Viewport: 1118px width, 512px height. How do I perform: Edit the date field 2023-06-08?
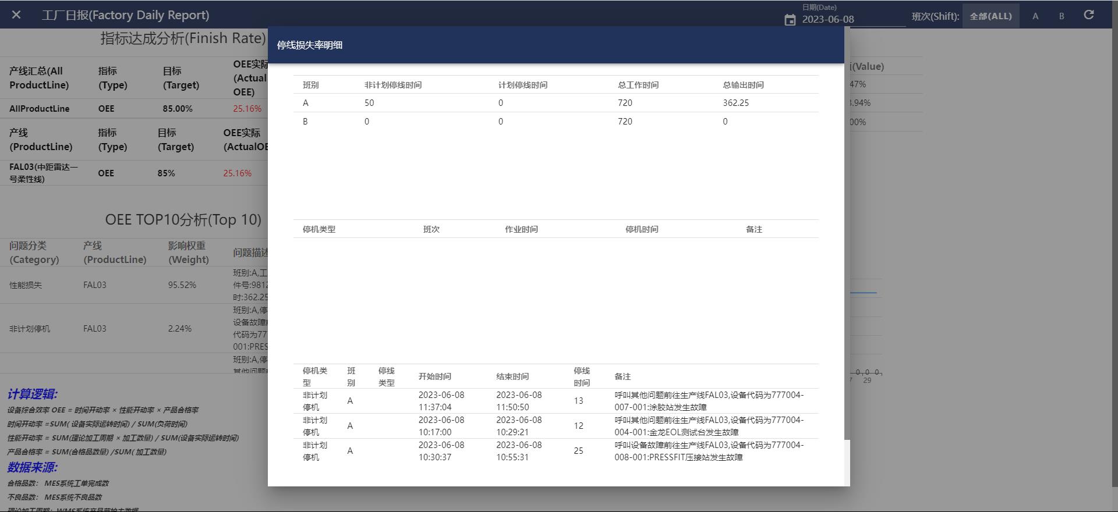(853, 19)
